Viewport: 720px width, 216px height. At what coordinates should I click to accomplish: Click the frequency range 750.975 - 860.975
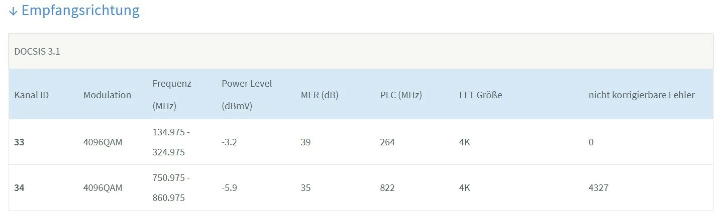click(x=171, y=188)
